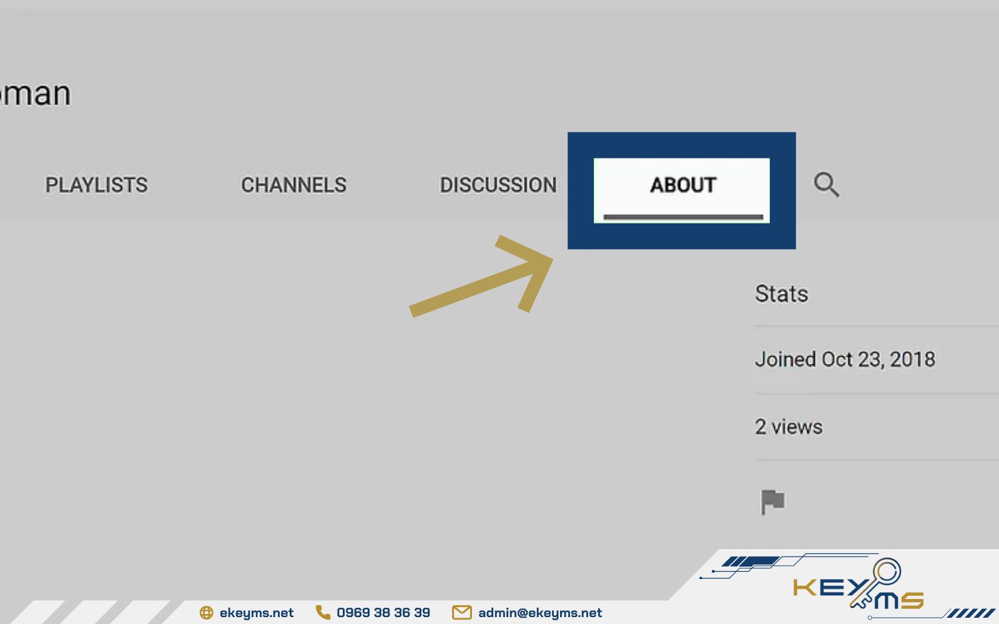Select the highlighted About tab
999x624 pixels.
tap(682, 185)
